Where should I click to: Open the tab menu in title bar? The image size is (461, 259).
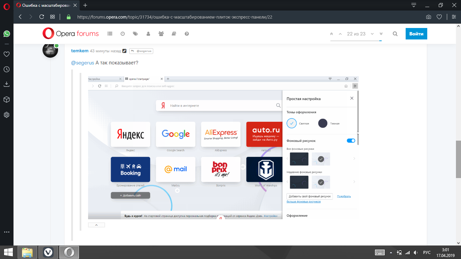coord(414,5)
